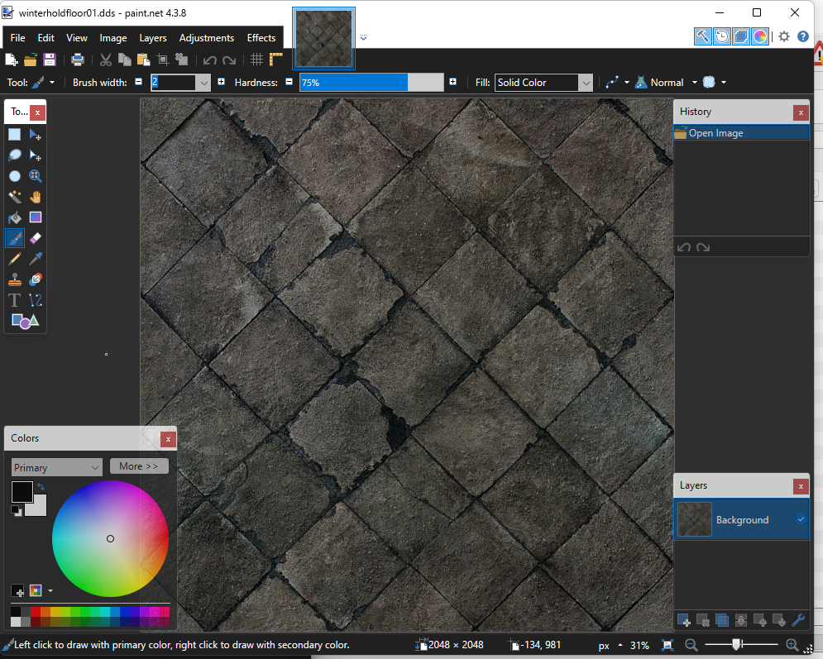Expand the image list arrow
Image resolution: width=823 pixels, height=659 pixels.
363,37
